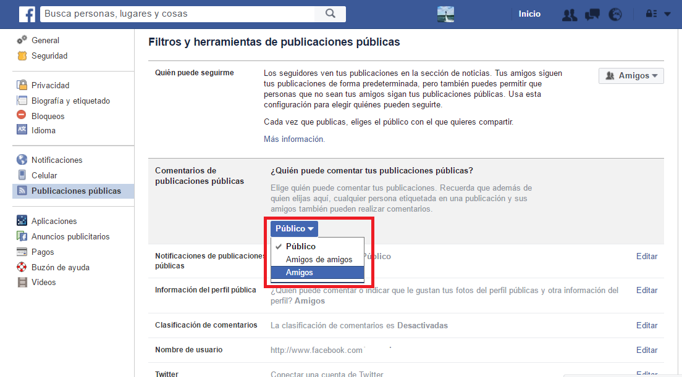This screenshot has height=377, width=682.
Task: Click the Buzón de ayuda lifebuoy icon
Action: click(x=22, y=267)
